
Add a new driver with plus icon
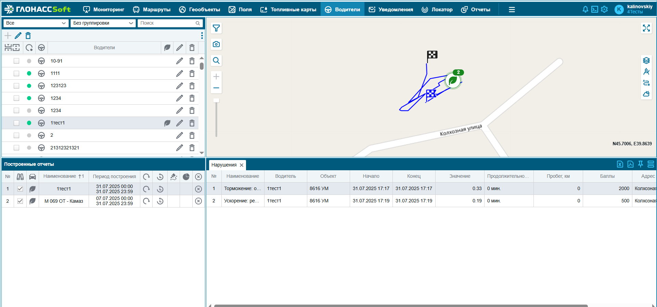coord(8,36)
